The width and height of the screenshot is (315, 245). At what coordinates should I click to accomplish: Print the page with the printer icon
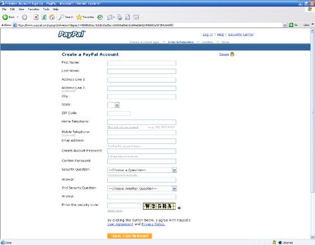pos(120,17)
